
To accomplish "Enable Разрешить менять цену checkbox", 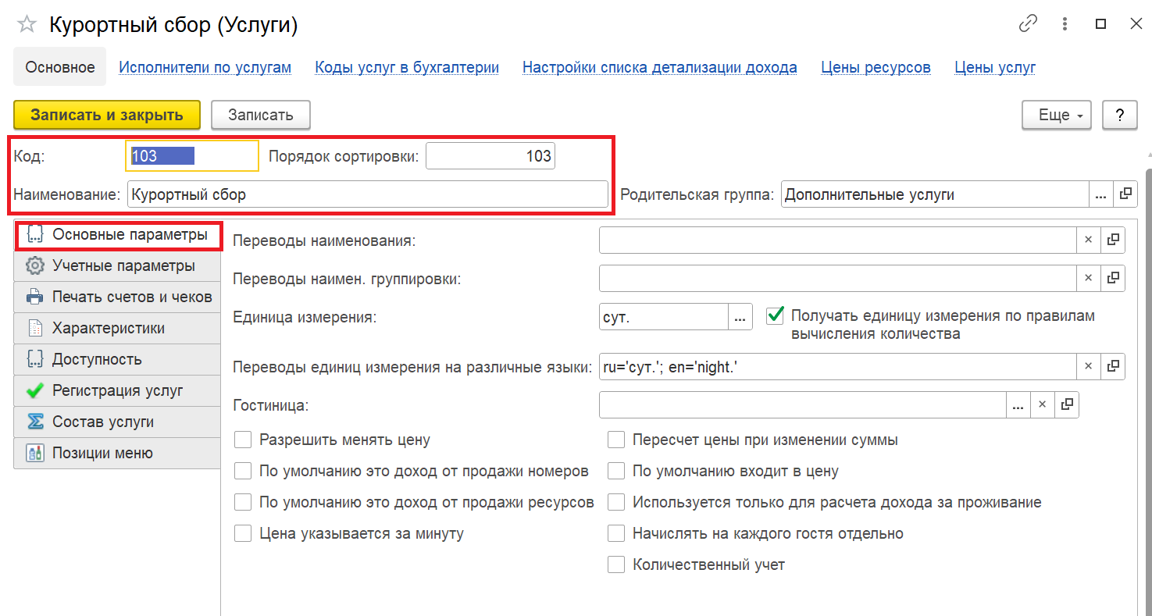I will point(244,440).
